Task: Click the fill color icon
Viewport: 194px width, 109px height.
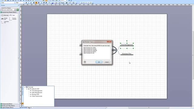Action: pos(56,3)
